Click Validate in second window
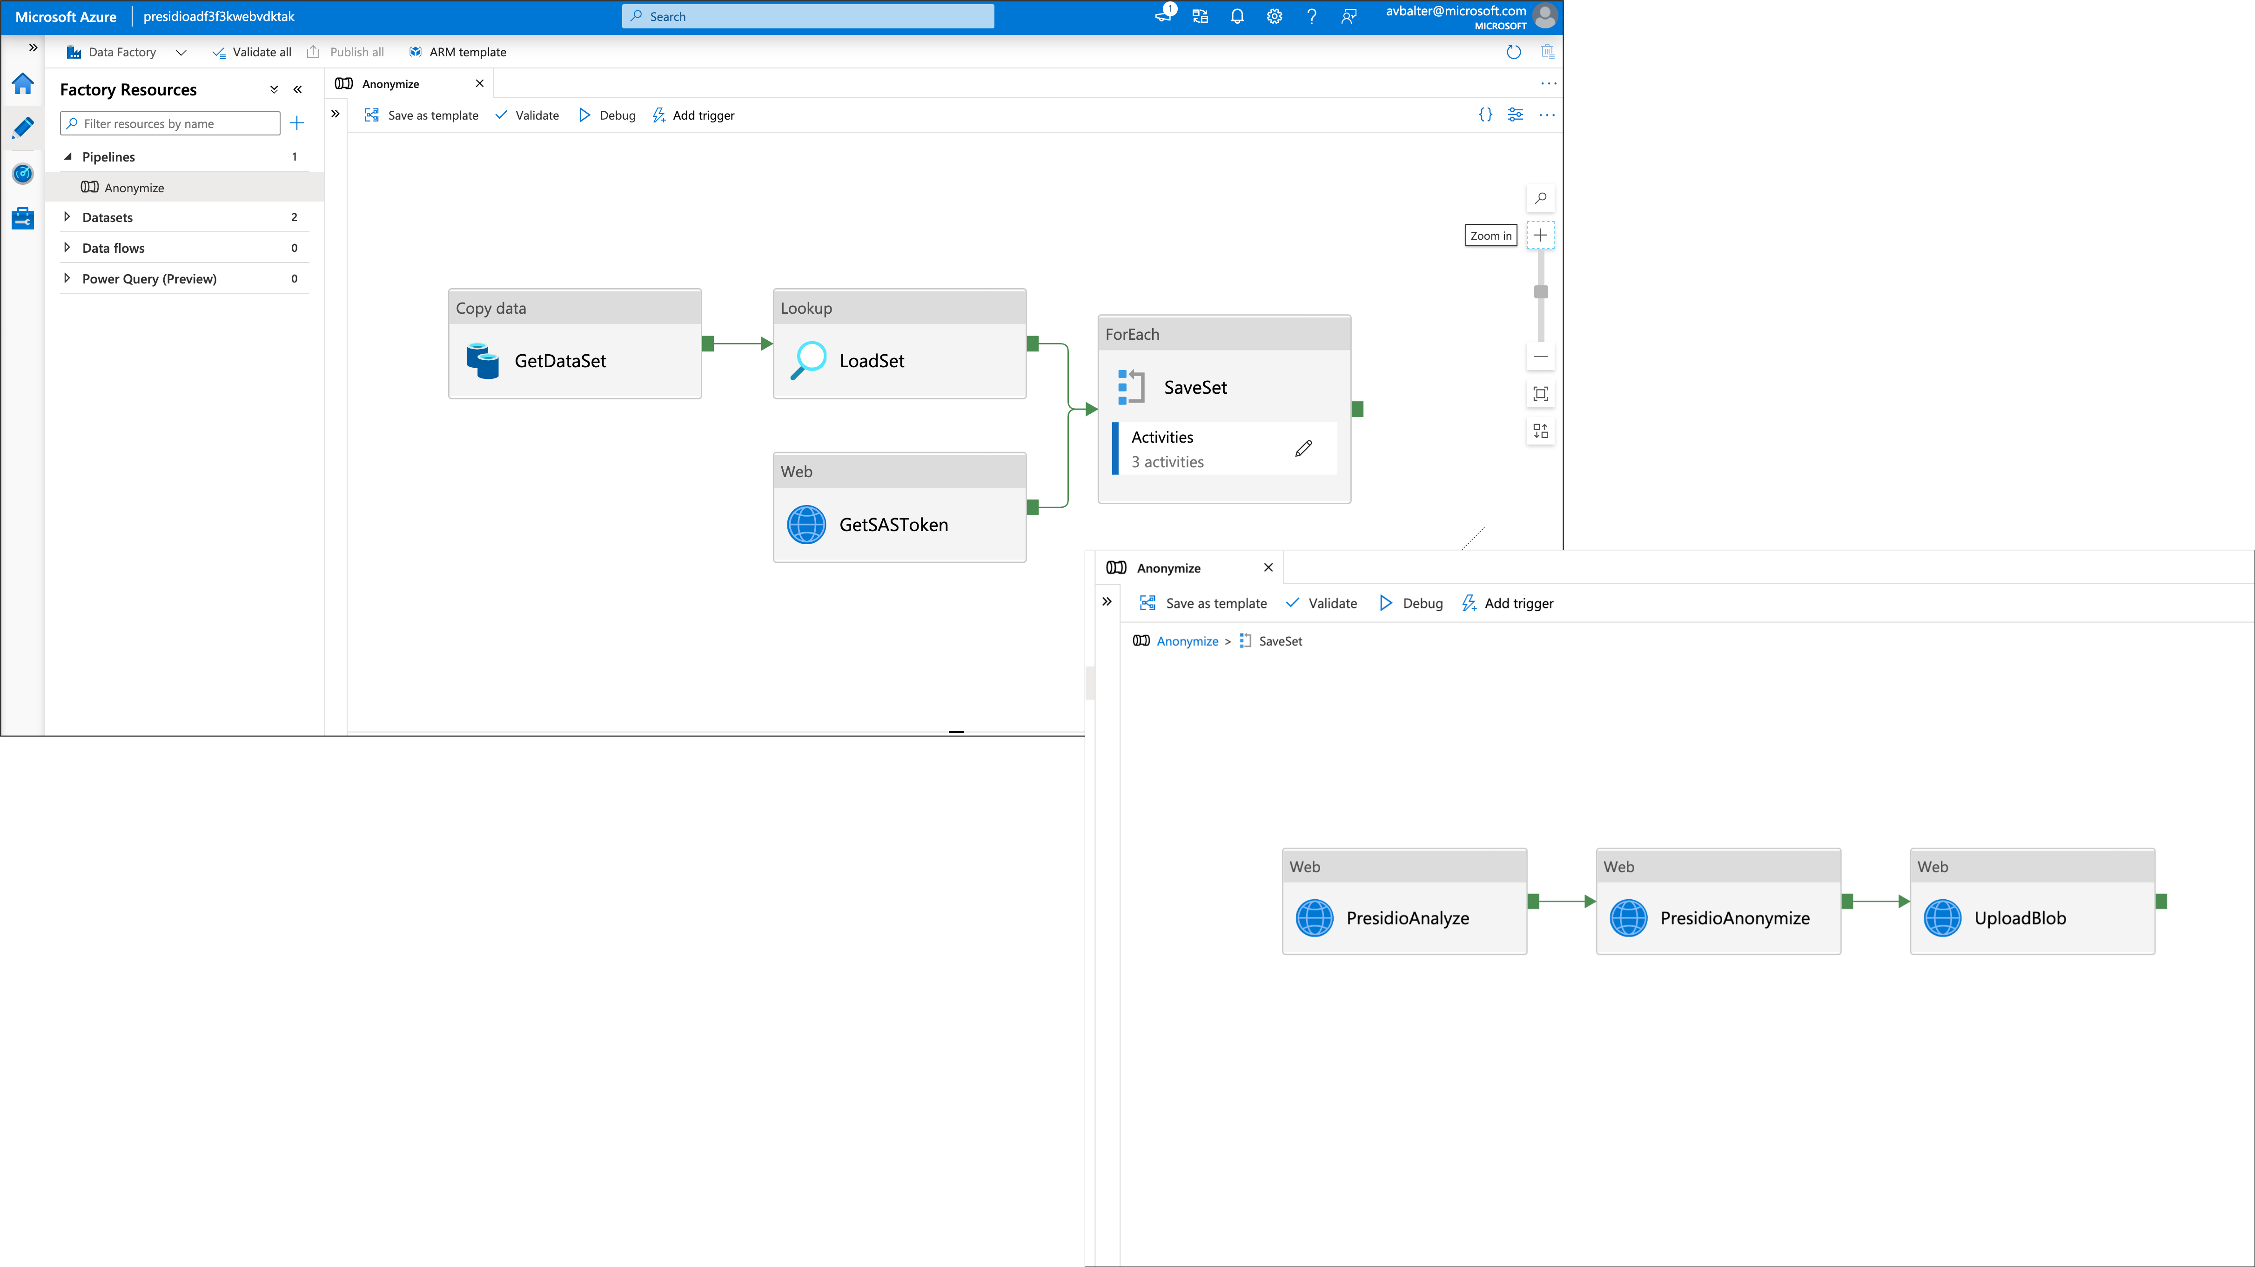 click(1322, 603)
